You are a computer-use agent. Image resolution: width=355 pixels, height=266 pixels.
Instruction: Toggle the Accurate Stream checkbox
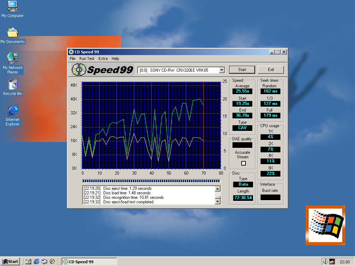coord(243,163)
